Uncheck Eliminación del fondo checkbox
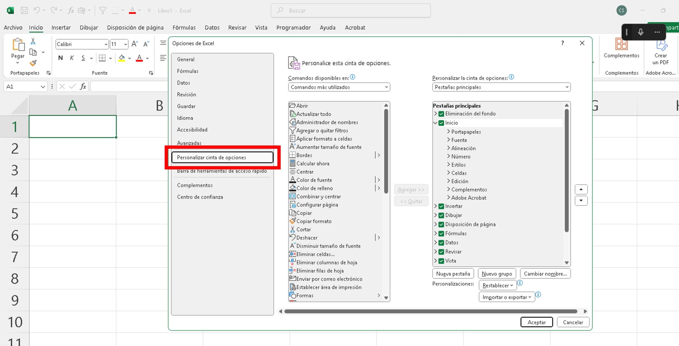This screenshot has height=346, width=679. 441,114
